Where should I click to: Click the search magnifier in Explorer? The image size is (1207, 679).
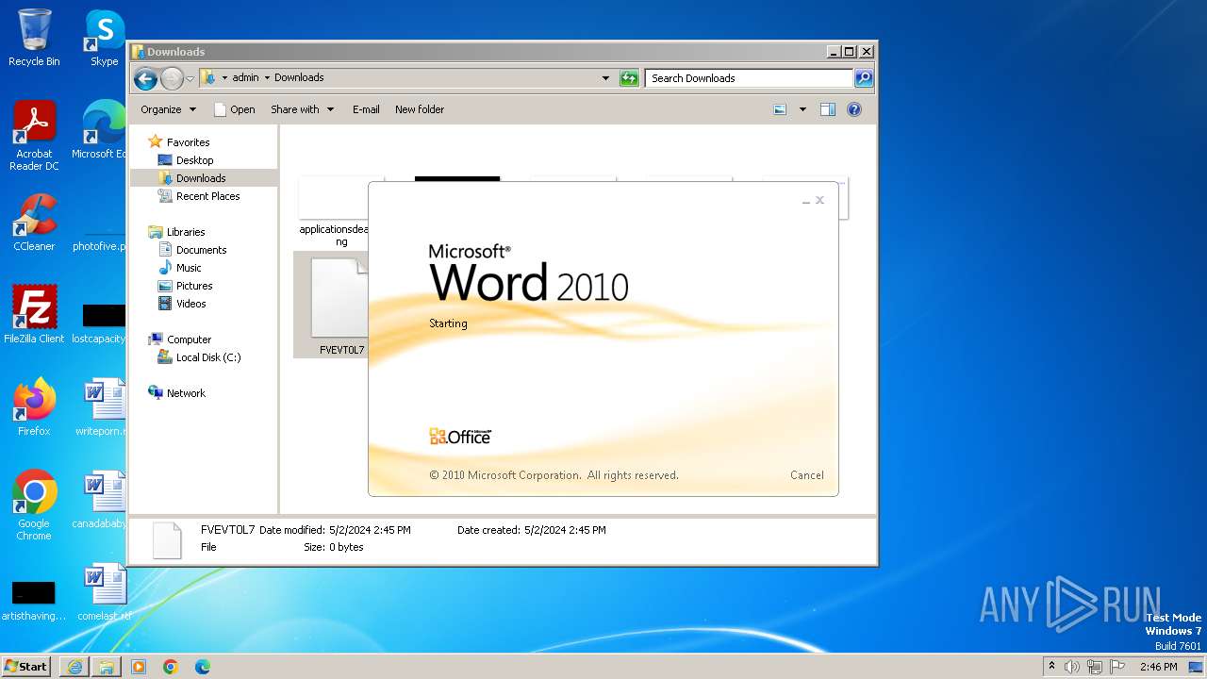tap(864, 78)
